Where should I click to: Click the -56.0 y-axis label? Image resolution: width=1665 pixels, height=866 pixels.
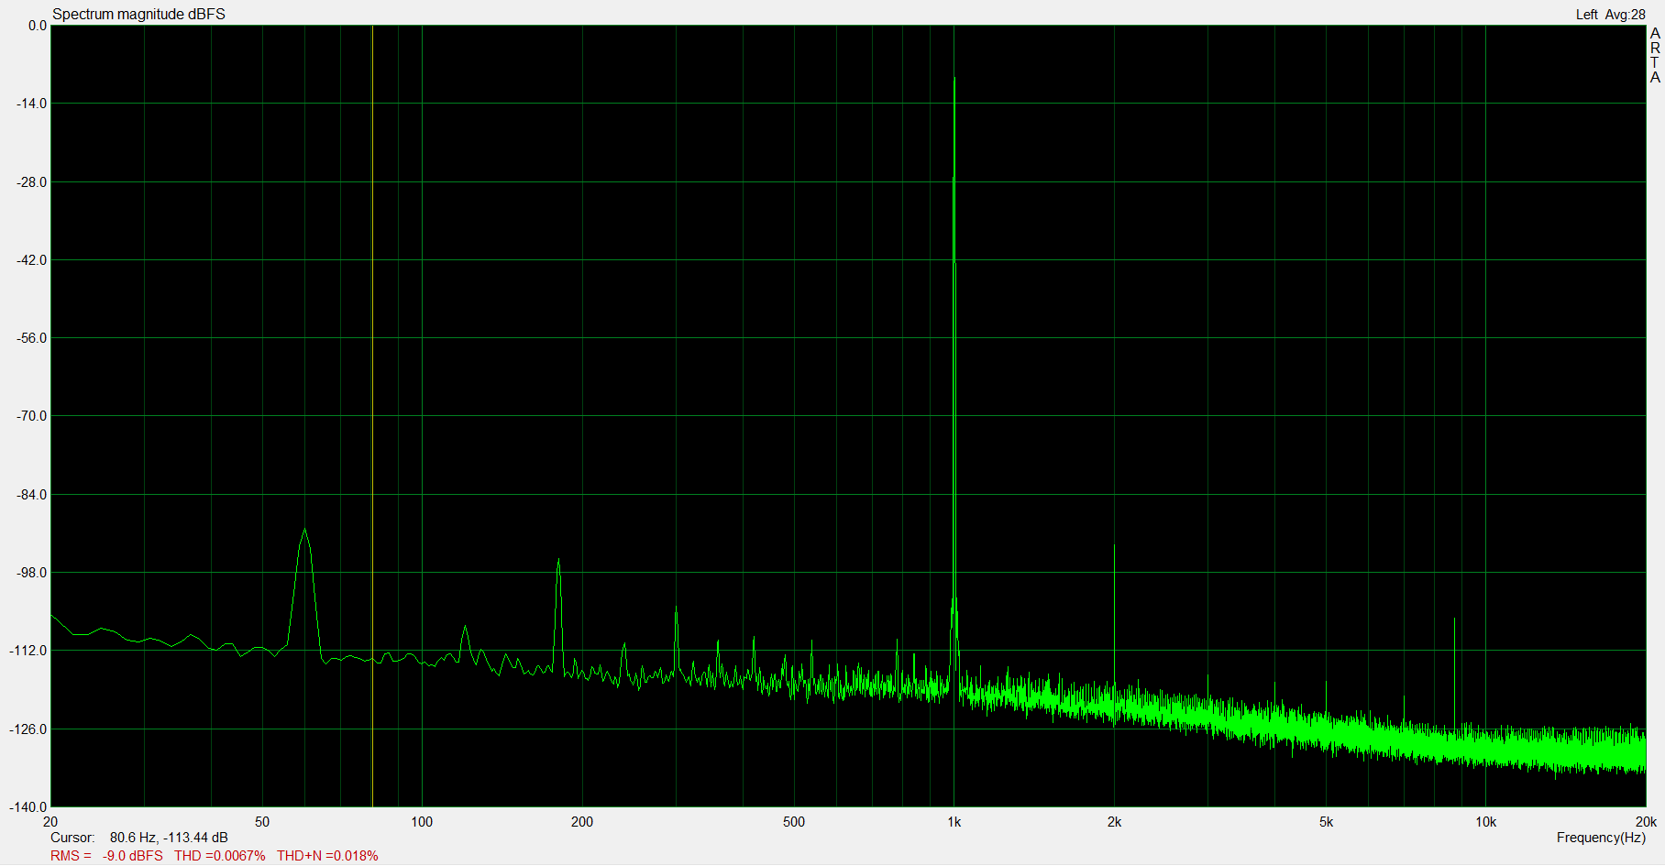(x=31, y=338)
